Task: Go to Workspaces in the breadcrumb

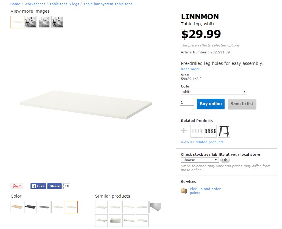Action: point(35,4)
